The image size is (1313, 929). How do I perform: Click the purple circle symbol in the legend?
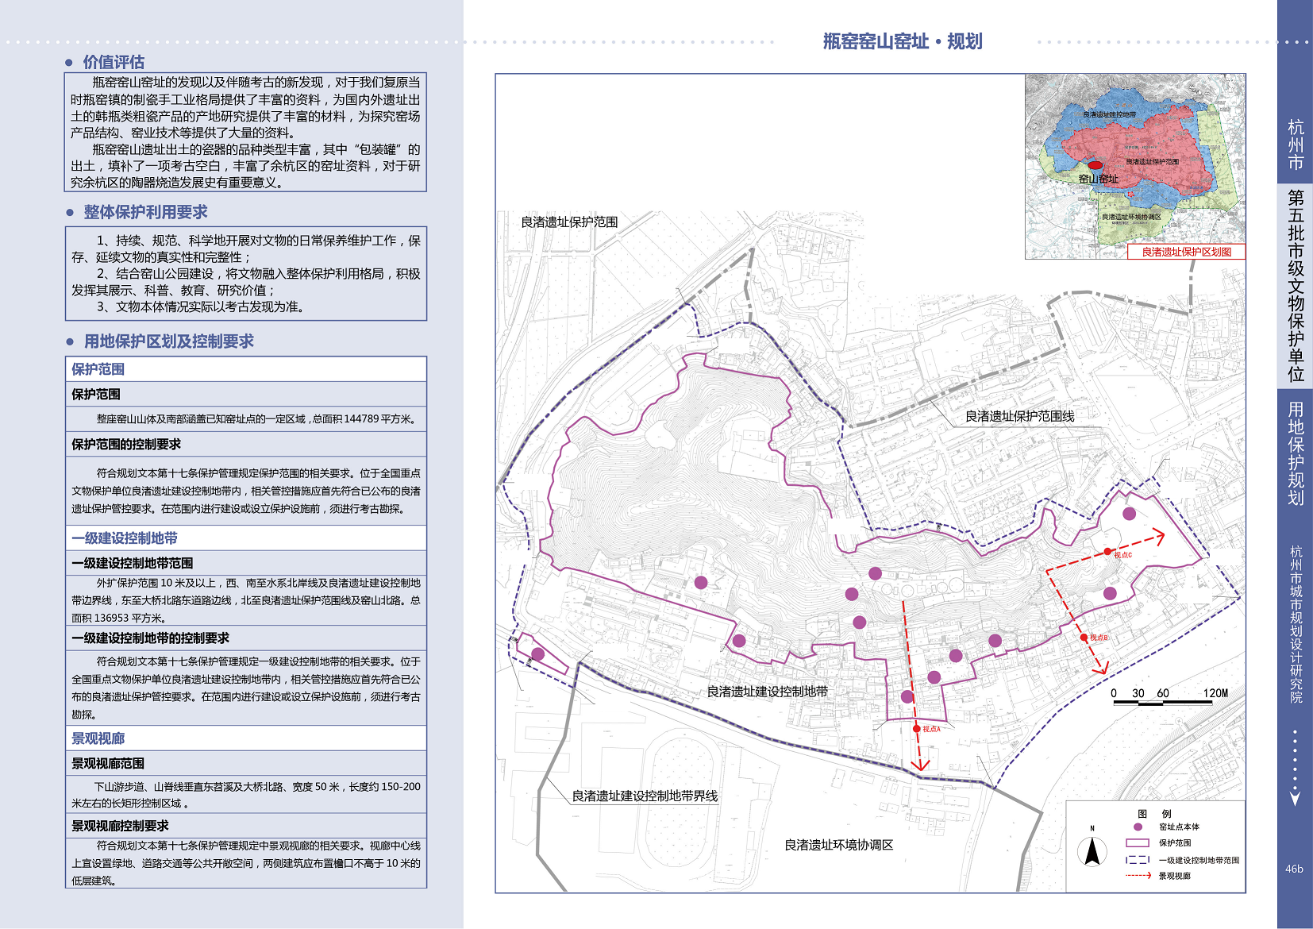[x=1138, y=827]
